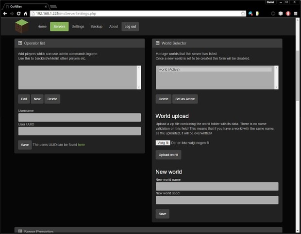This screenshot has height=234, width=301.
Task: Click the white cube extension icon
Action: 281,14
